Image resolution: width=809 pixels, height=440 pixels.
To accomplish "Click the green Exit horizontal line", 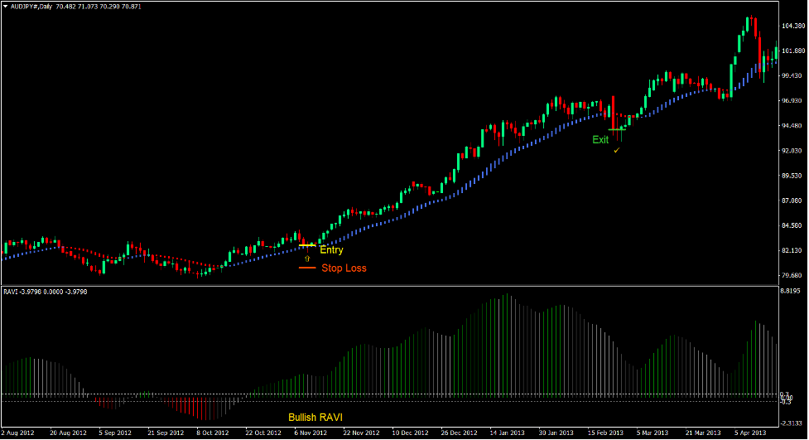I will pos(617,129).
